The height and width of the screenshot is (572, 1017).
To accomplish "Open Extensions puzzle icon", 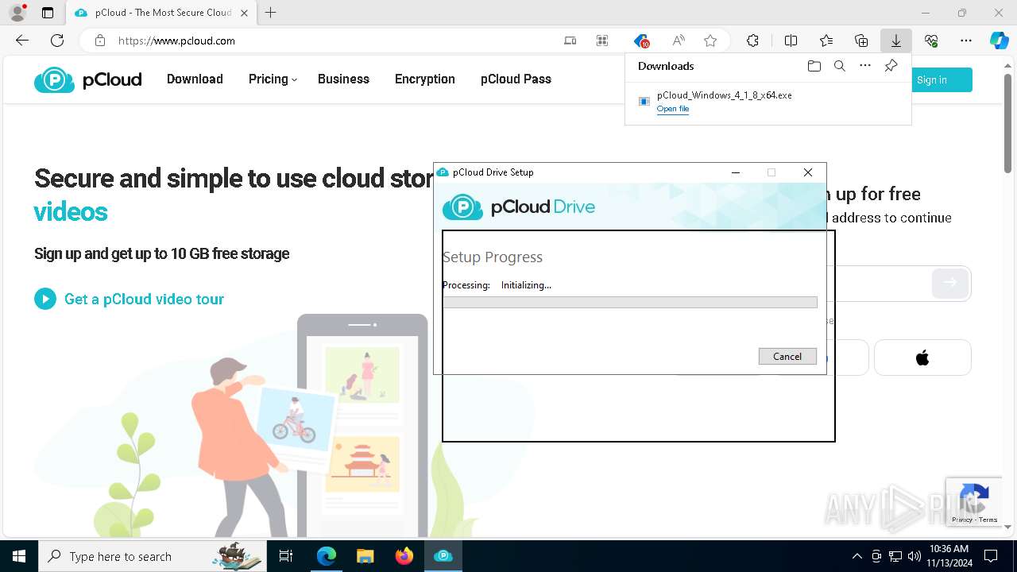I will [752, 41].
